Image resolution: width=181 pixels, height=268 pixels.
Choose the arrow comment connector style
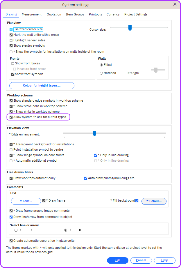66,230
